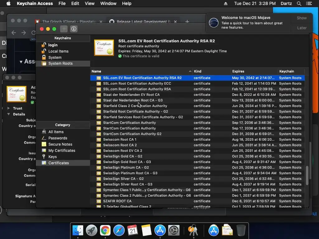Open Notes from the Dock

coord(146,230)
